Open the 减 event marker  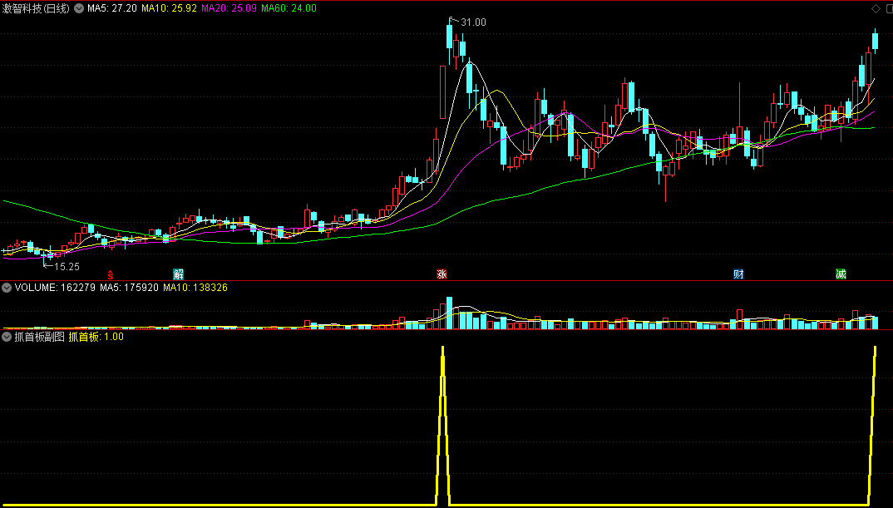841,274
